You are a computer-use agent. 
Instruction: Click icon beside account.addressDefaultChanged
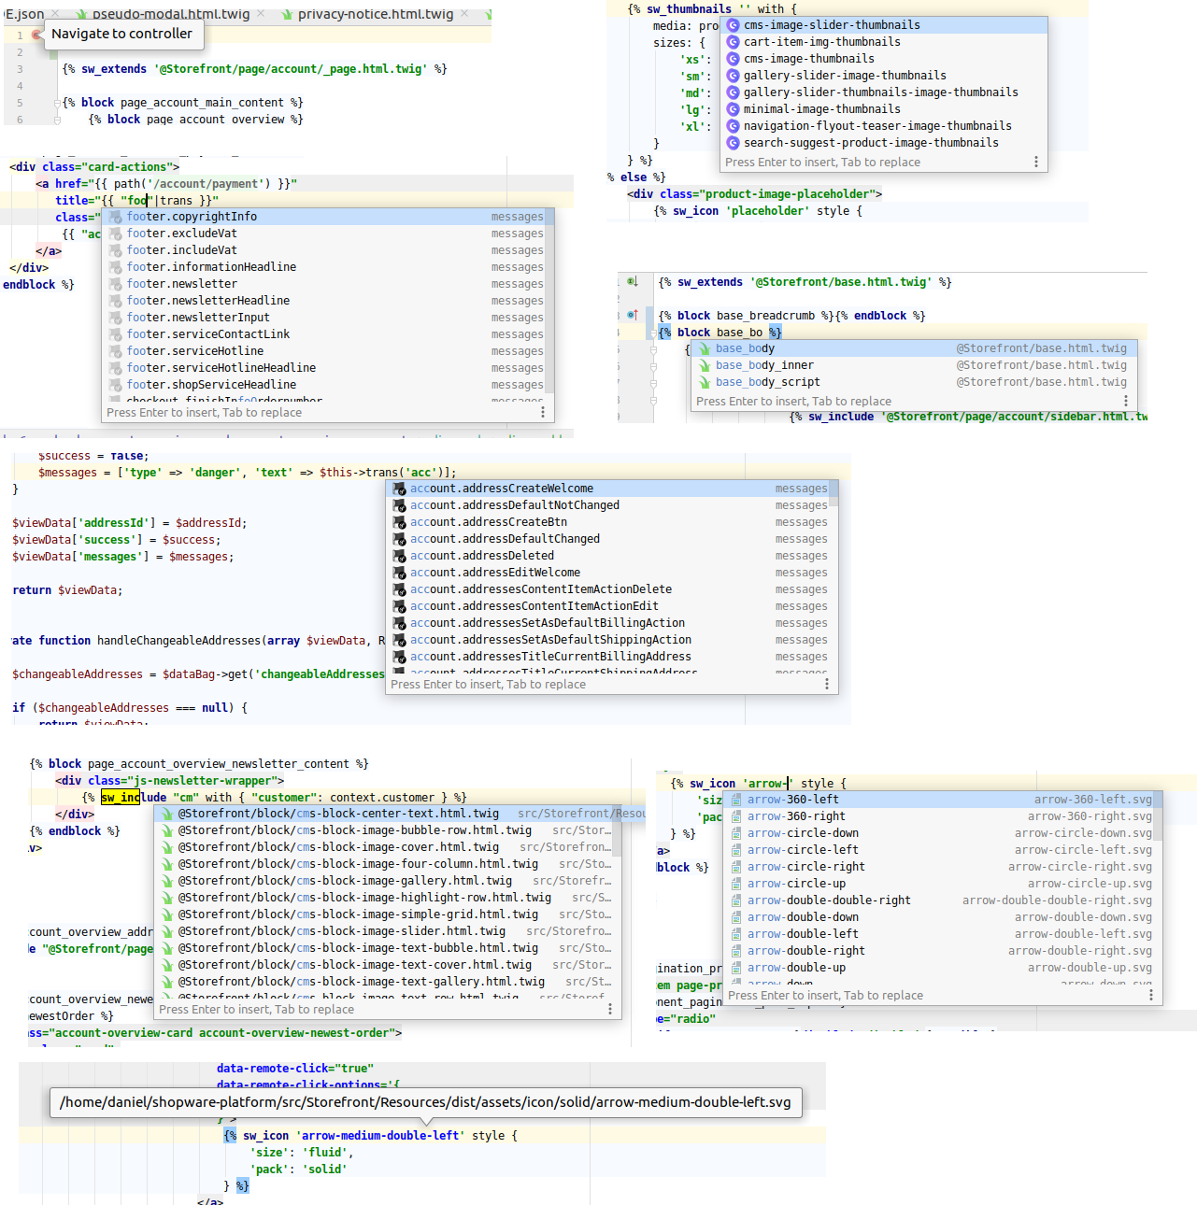pos(400,539)
